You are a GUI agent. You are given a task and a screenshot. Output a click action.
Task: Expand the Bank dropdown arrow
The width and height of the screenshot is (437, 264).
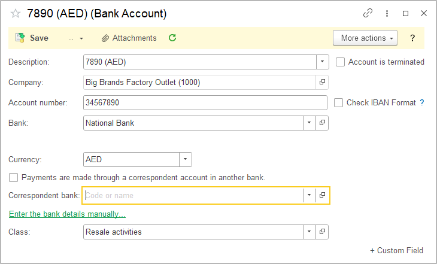pyautogui.click(x=309, y=123)
